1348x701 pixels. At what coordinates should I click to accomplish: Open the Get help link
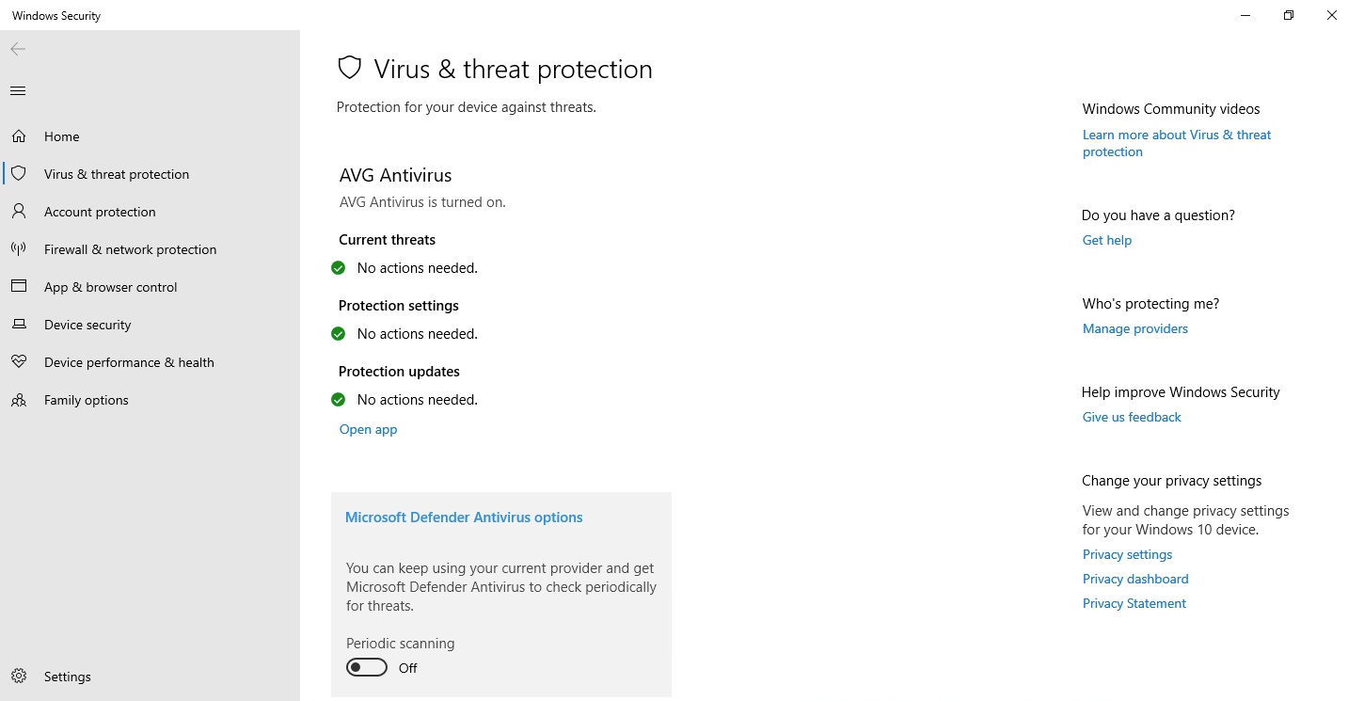coord(1106,240)
